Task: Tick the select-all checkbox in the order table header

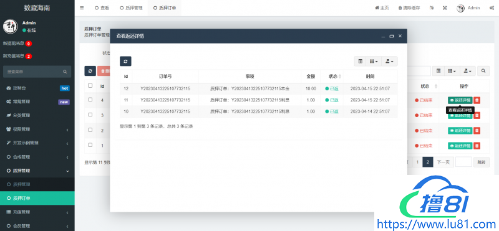Action: click(90, 85)
